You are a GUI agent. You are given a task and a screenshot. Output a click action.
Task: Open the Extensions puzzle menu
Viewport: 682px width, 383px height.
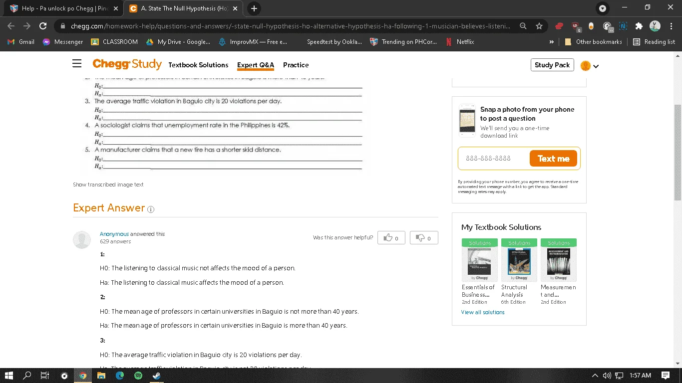pyautogui.click(x=639, y=26)
